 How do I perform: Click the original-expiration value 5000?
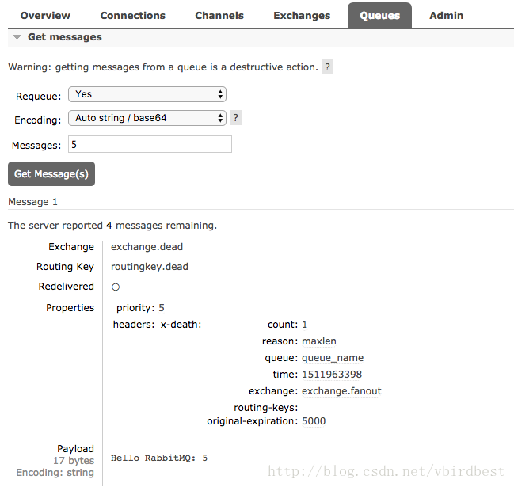click(314, 421)
